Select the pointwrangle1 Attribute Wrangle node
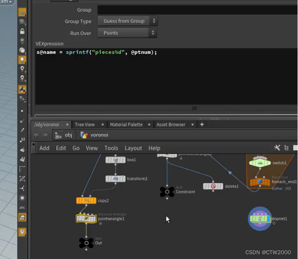 click(86, 218)
